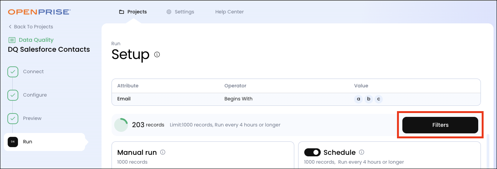497x169 pixels.
Task: Click the Projects folder icon
Action: 121,12
